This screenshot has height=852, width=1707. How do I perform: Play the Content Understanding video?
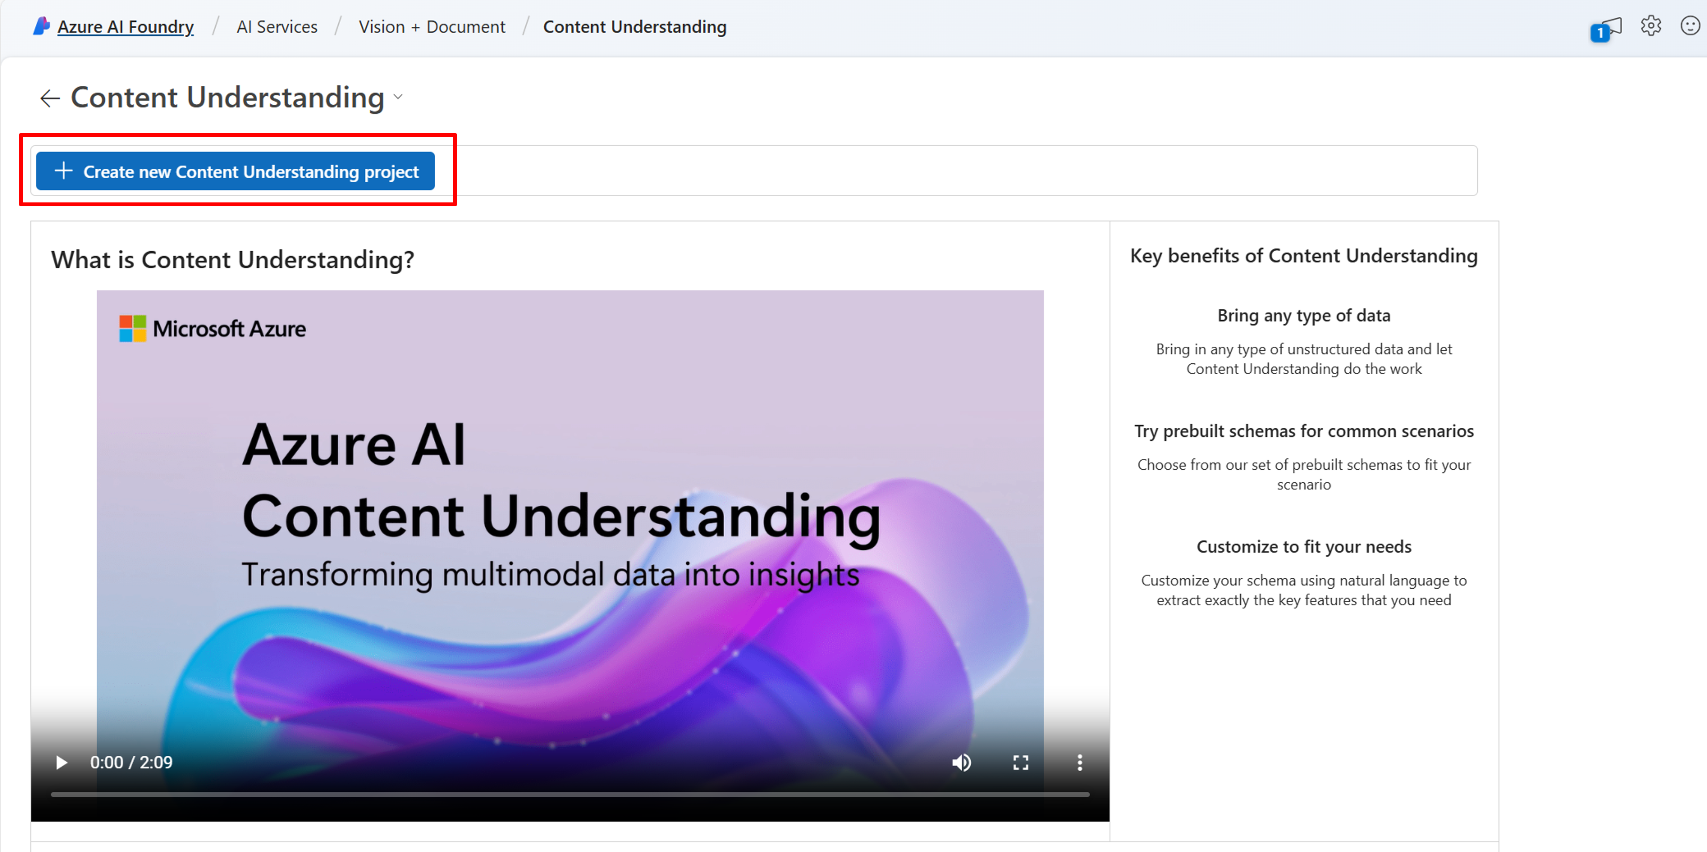(x=61, y=762)
